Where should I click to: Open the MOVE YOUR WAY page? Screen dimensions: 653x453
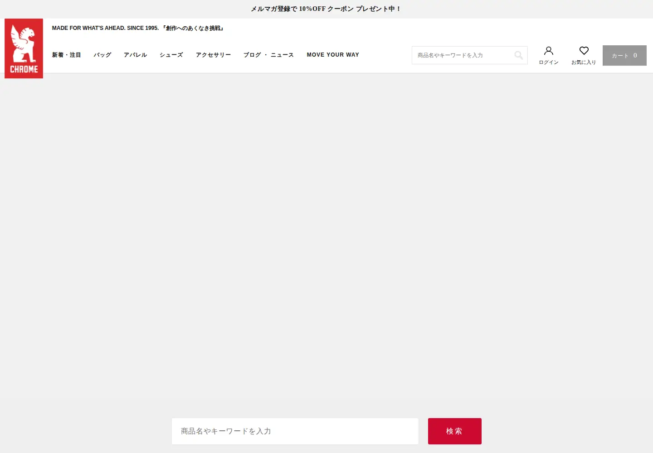pyautogui.click(x=333, y=55)
